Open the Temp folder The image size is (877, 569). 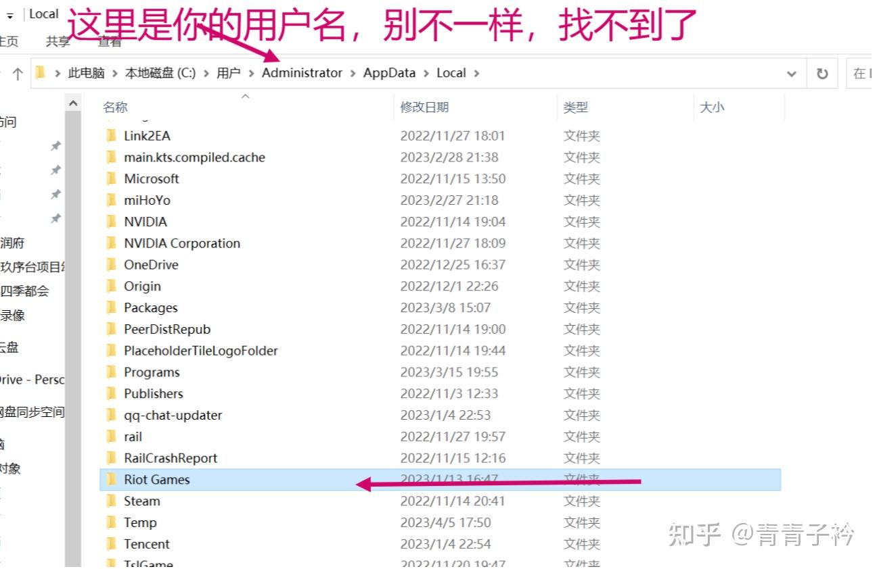coord(141,522)
